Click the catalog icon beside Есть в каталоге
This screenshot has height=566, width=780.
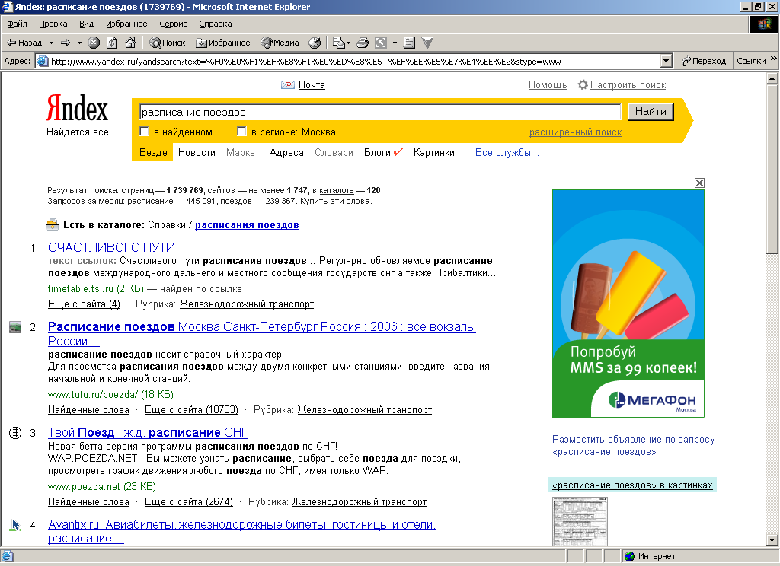coord(53,224)
